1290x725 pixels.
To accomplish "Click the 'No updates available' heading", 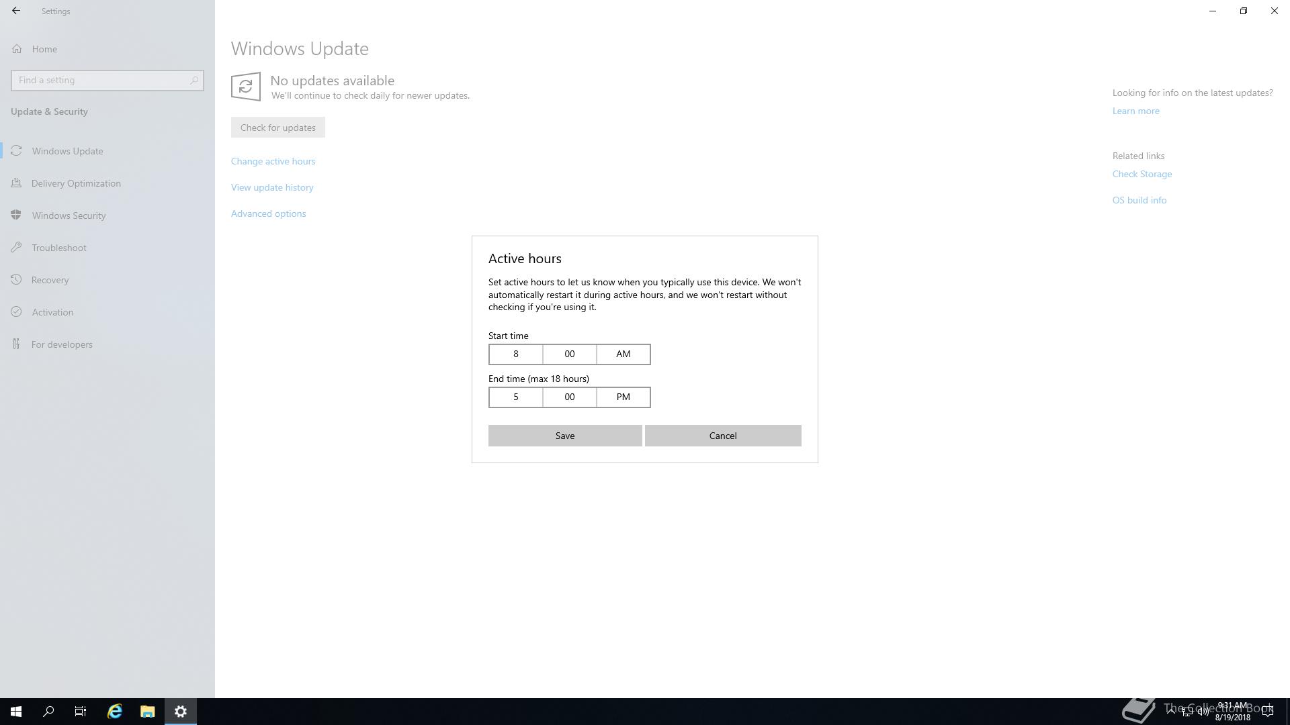I will (x=332, y=81).
